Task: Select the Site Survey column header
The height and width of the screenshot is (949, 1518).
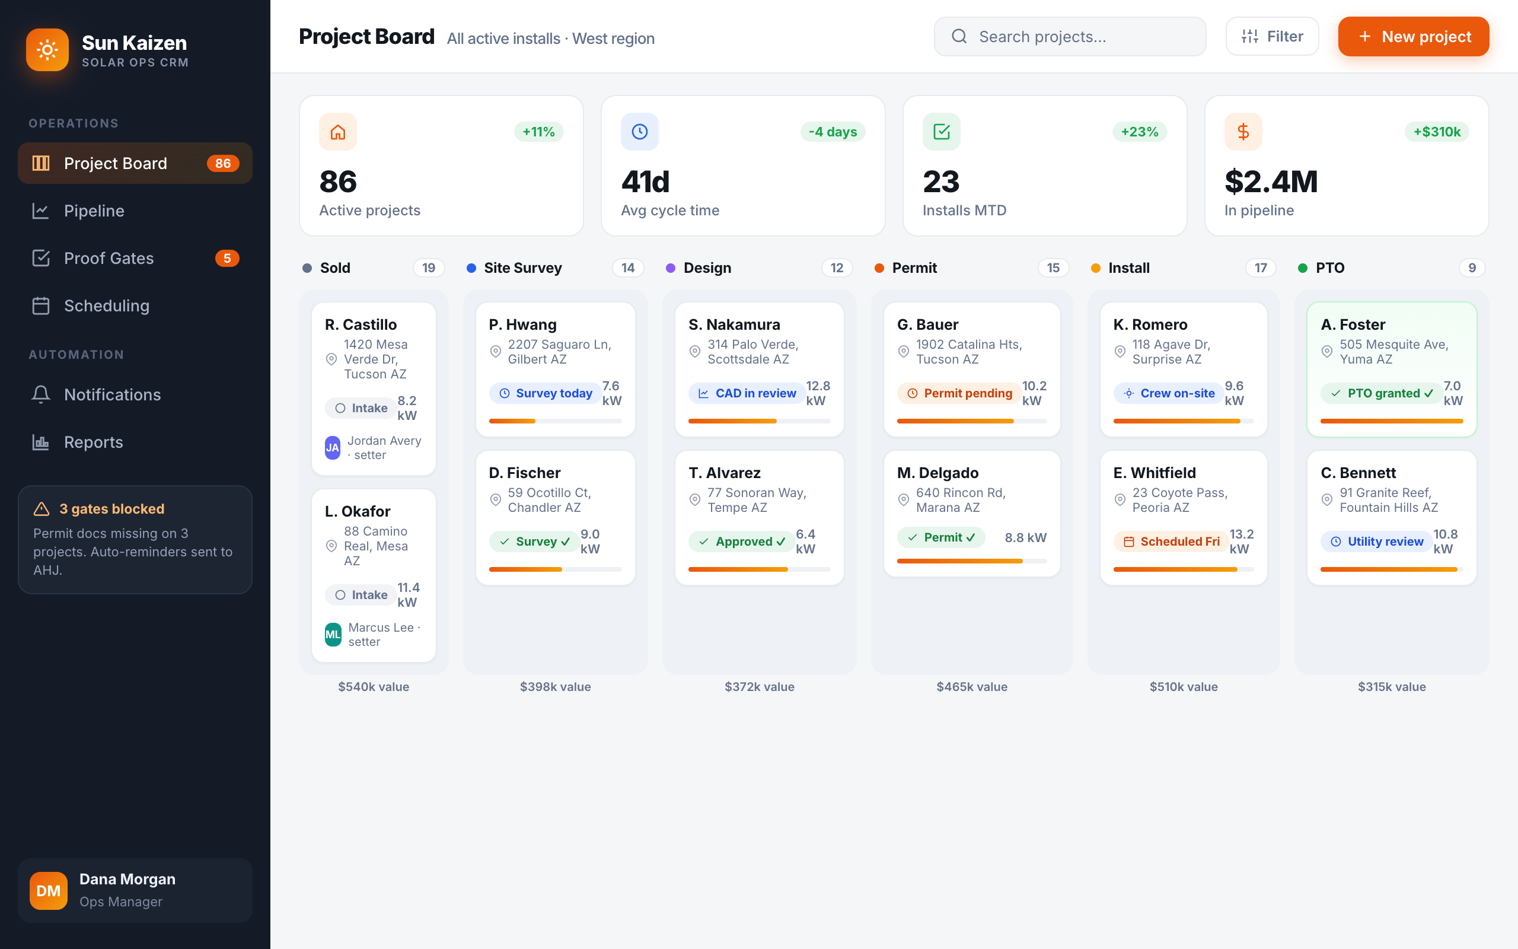Action: [555, 268]
